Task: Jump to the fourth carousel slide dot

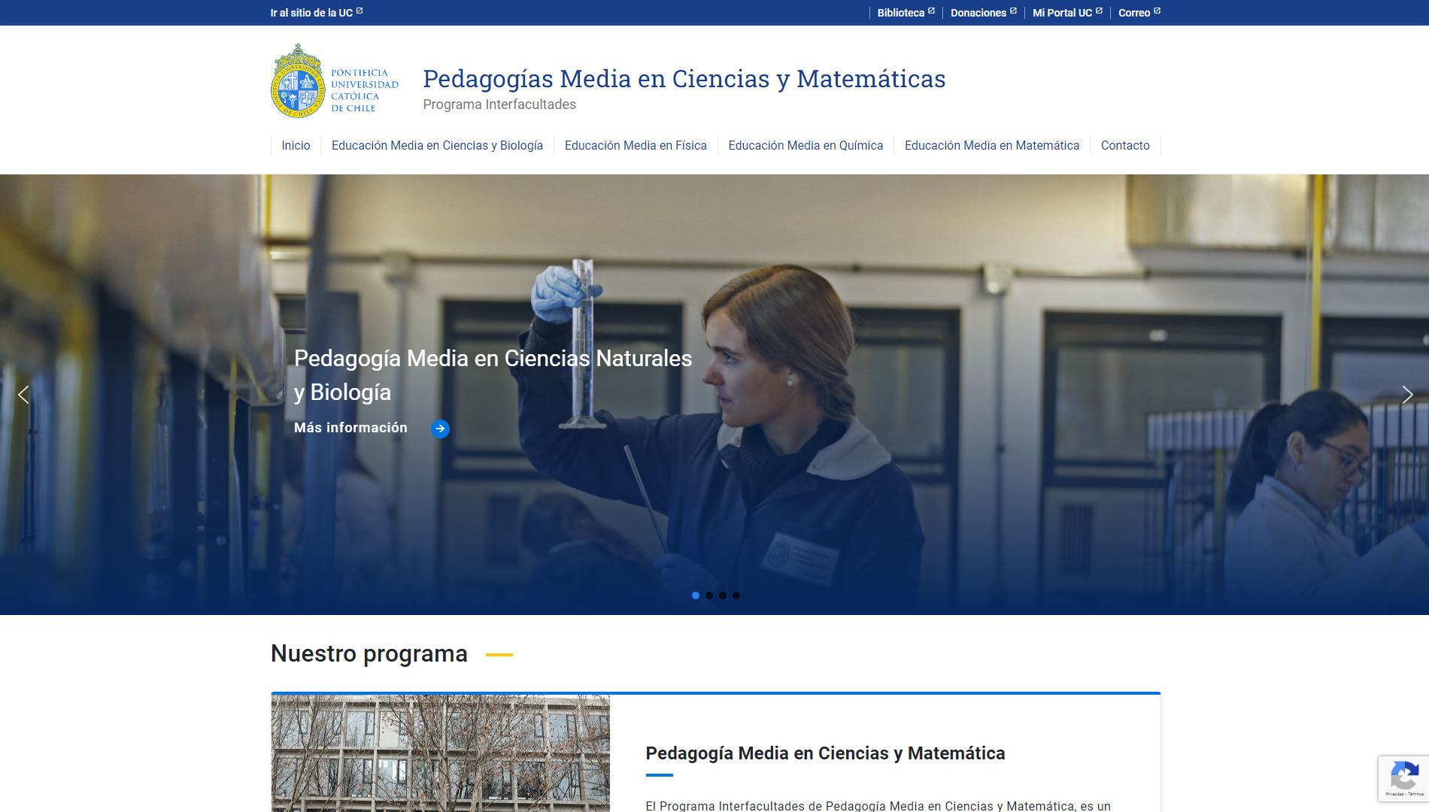Action: coord(736,595)
